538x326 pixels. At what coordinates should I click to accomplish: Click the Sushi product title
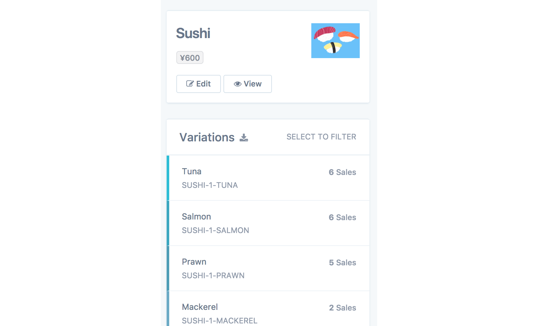[x=193, y=33]
